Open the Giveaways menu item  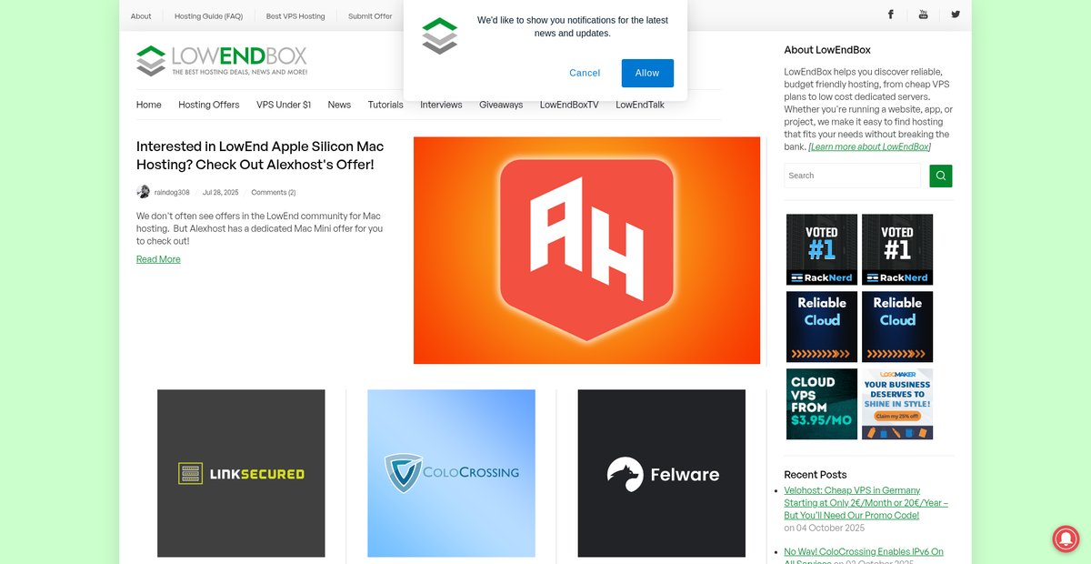point(501,105)
